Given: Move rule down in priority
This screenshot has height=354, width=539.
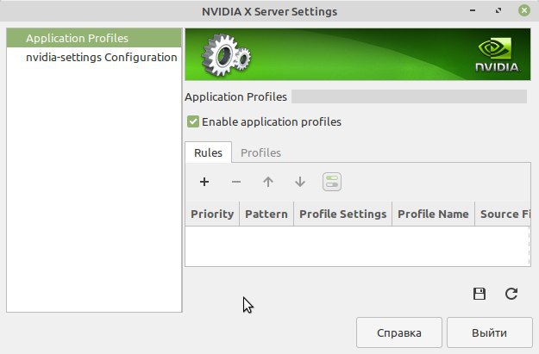Looking at the screenshot, I should [x=300, y=182].
